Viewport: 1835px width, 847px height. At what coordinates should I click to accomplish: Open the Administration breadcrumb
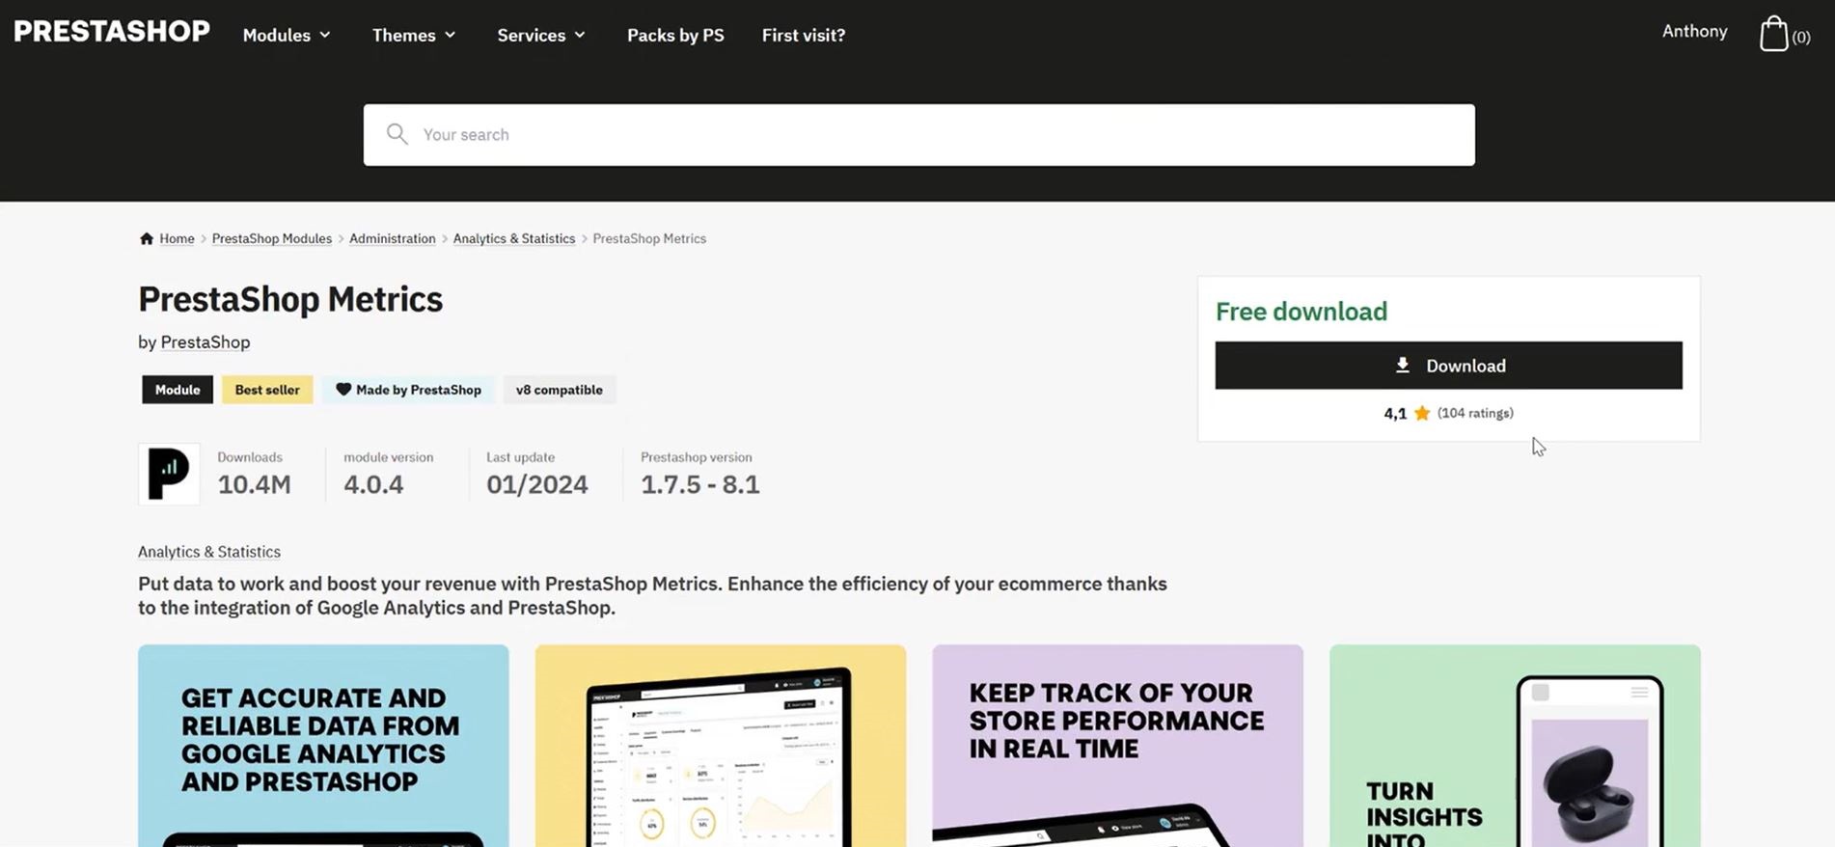(392, 238)
